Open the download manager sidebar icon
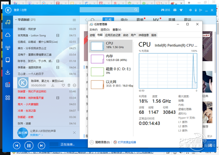Viewport: 219px width, 155px height. 8,72
